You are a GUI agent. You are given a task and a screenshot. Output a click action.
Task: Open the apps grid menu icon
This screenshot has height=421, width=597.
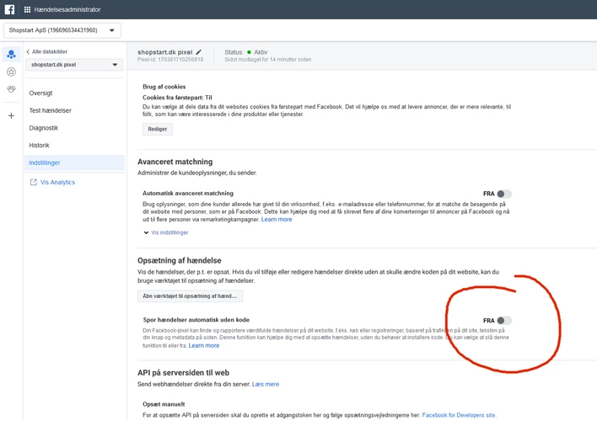point(28,10)
